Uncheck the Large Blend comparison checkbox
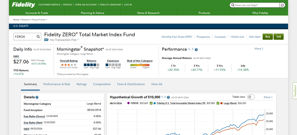The height and width of the screenshot is (135, 297). click(x=218, y=103)
